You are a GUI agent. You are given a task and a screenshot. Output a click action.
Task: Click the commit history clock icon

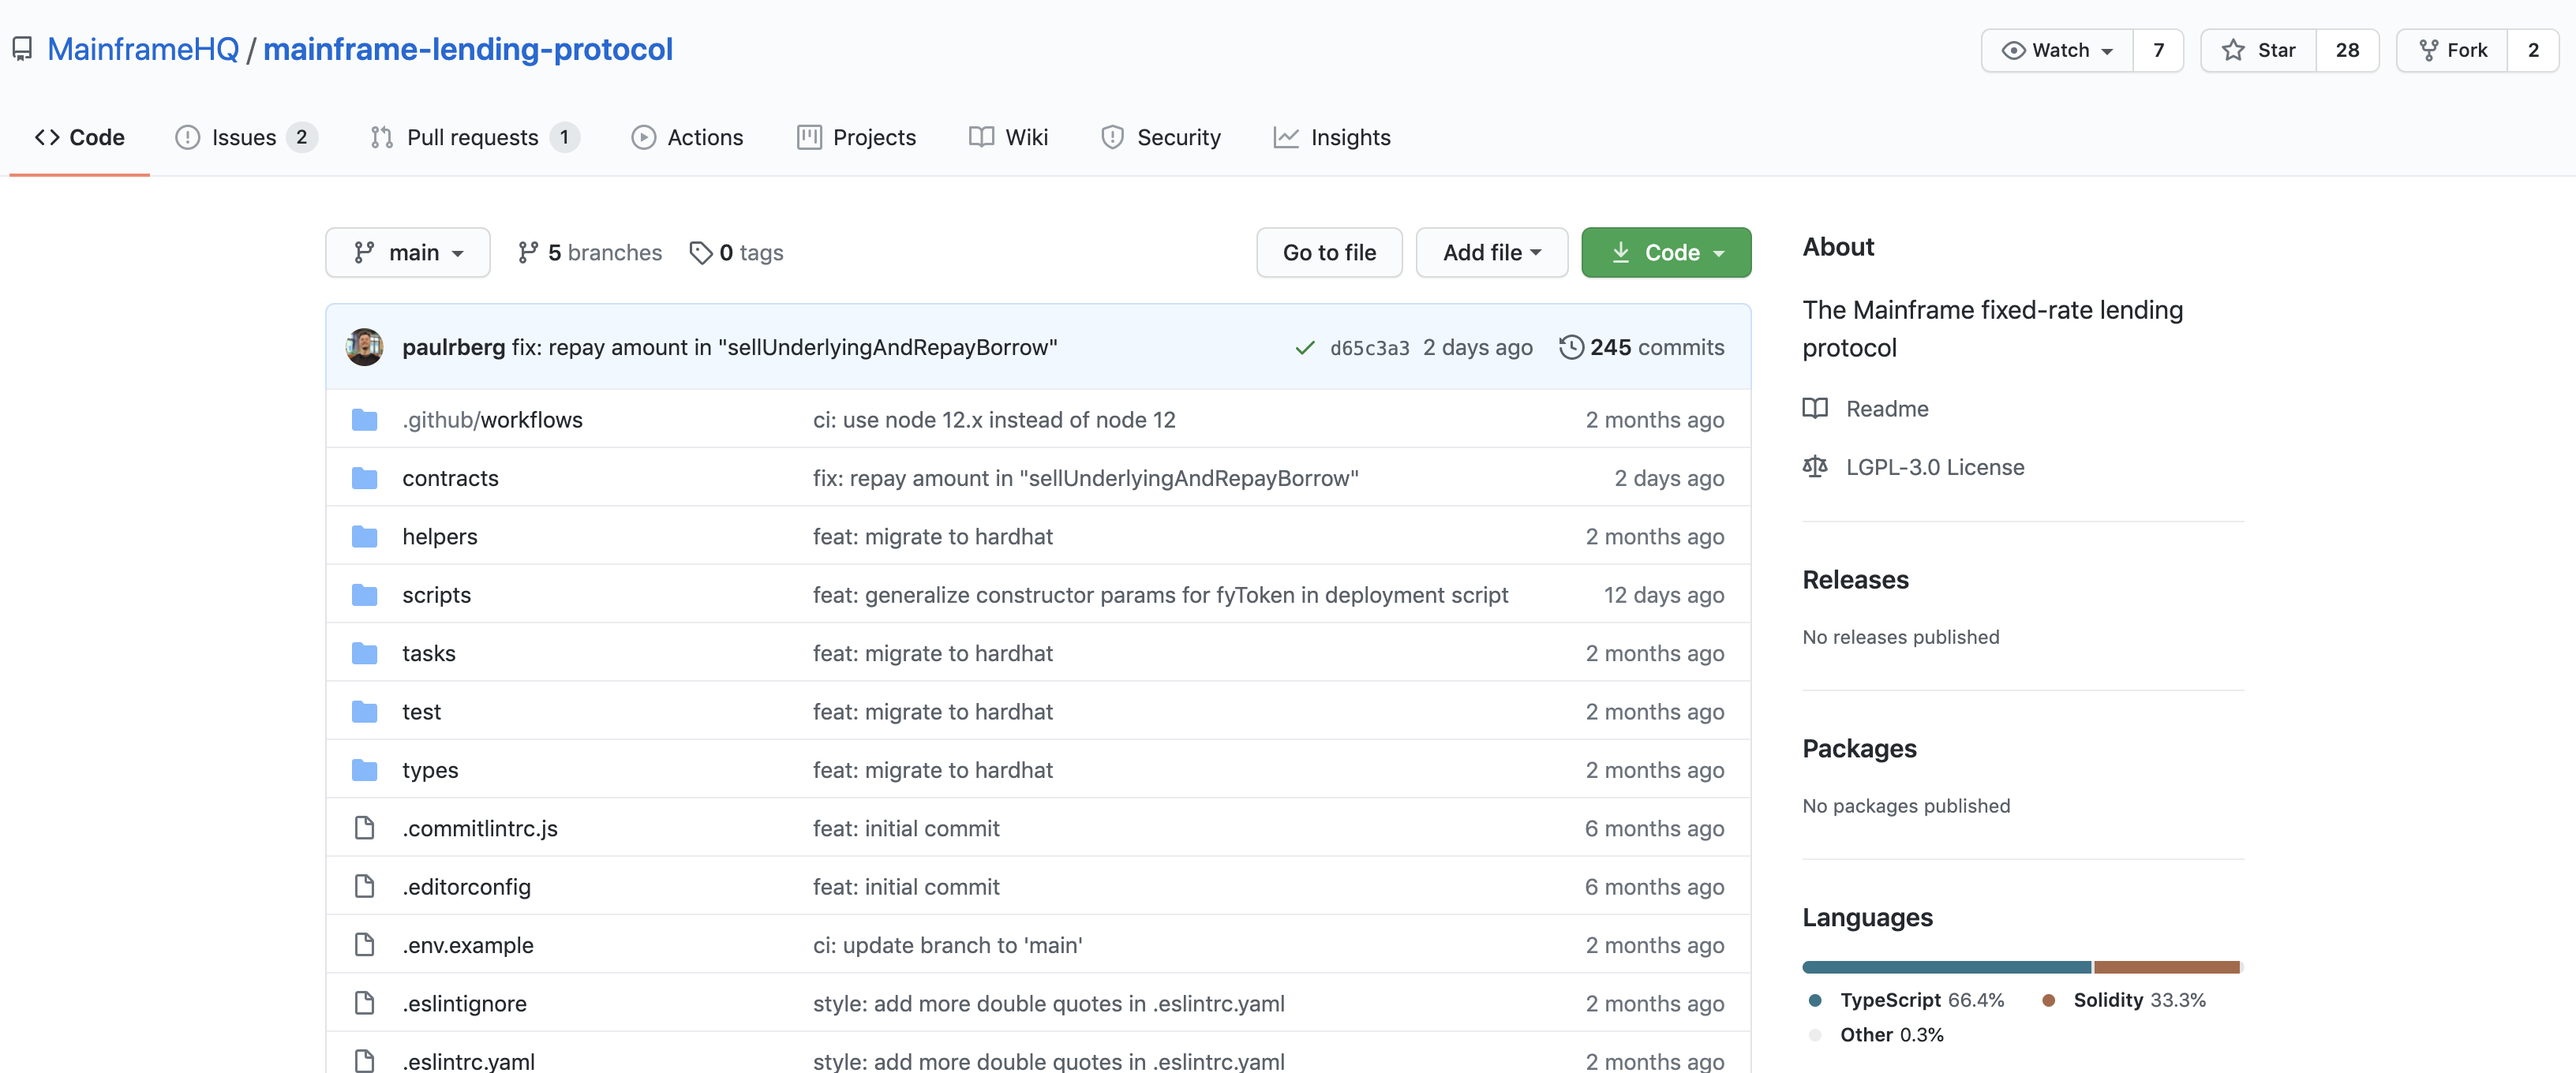(1571, 347)
